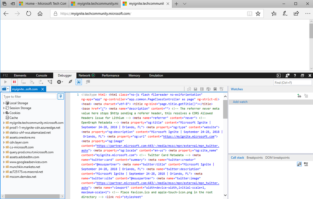Click the Step over debugger icon

point(32,82)
